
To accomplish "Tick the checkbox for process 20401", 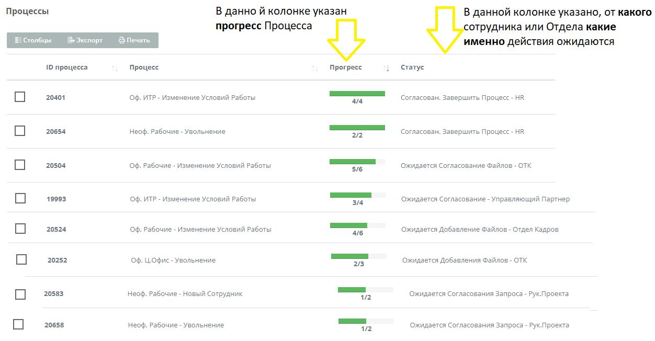I will click(x=20, y=97).
